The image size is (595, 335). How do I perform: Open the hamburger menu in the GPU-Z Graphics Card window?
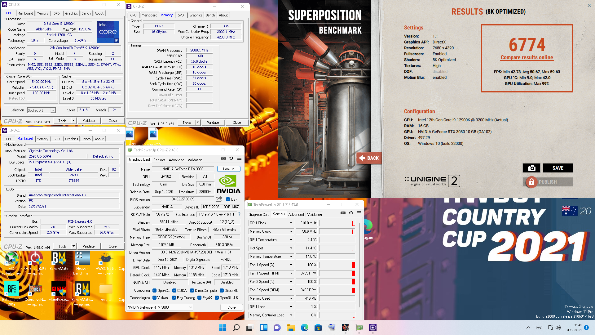tap(239, 158)
